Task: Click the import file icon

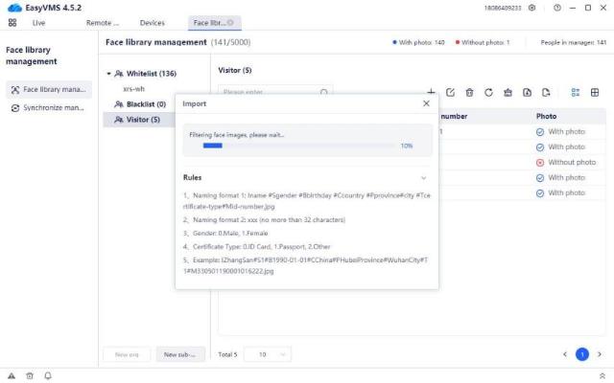Action: point(527,93)
